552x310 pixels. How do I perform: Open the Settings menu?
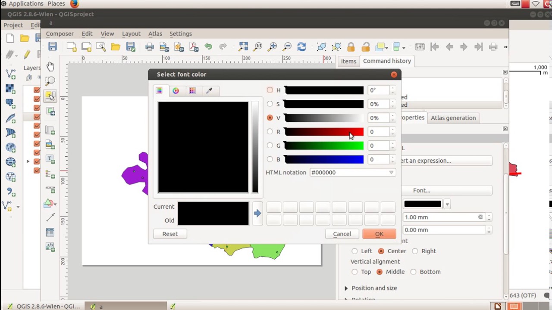(x=181, y=34)
